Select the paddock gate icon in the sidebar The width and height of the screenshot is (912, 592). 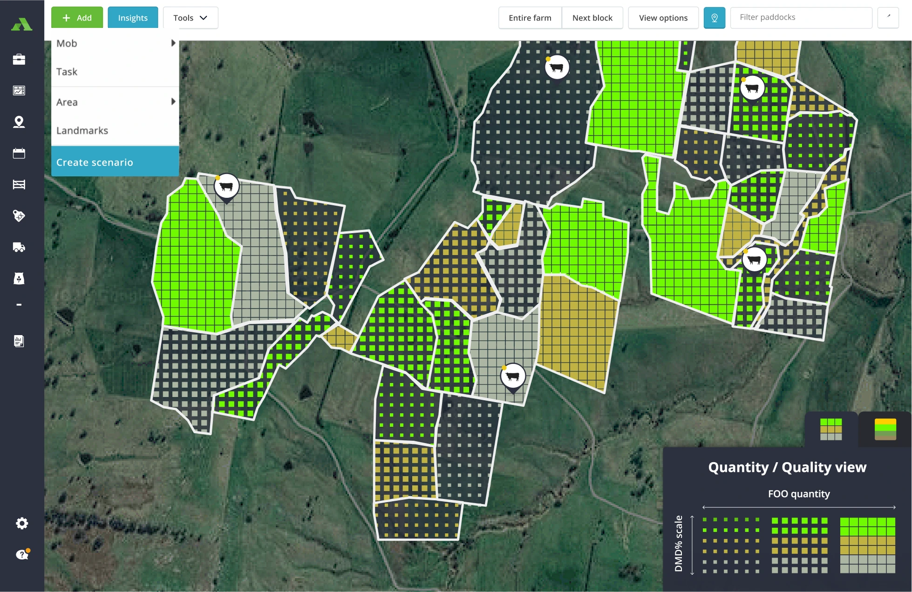click(19, 185)
